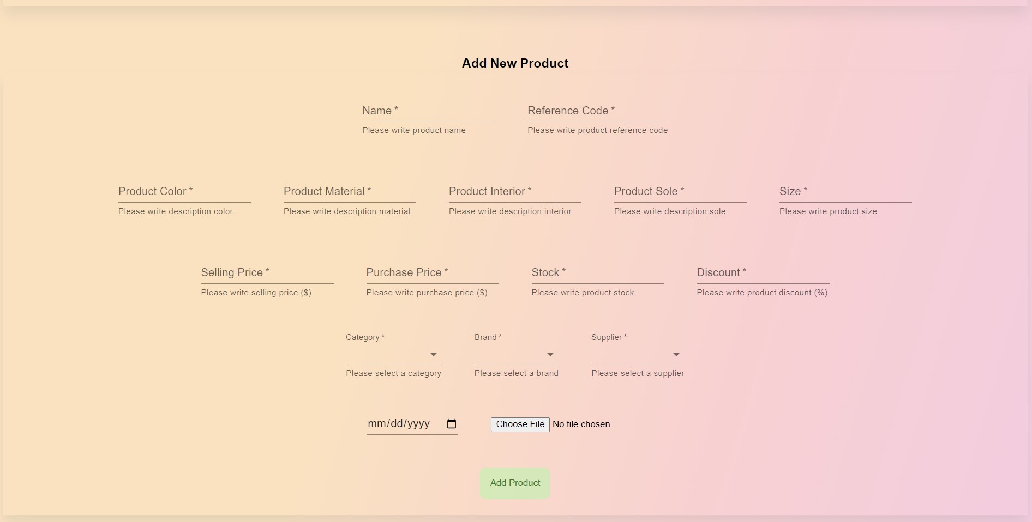Expand the Category selection list

[393, 354]
